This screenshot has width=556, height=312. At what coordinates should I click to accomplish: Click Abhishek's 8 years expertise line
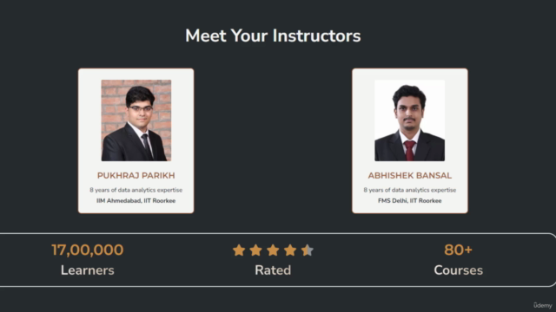click(409, 190)
